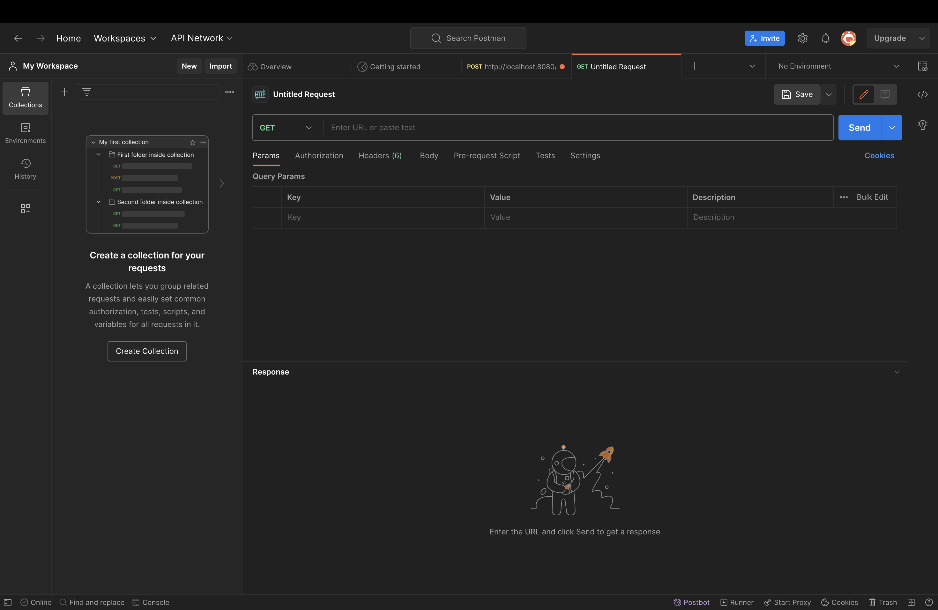Open the Save options dropdown arrow
This screenshot has height=610, width=938.
(829, 94)
